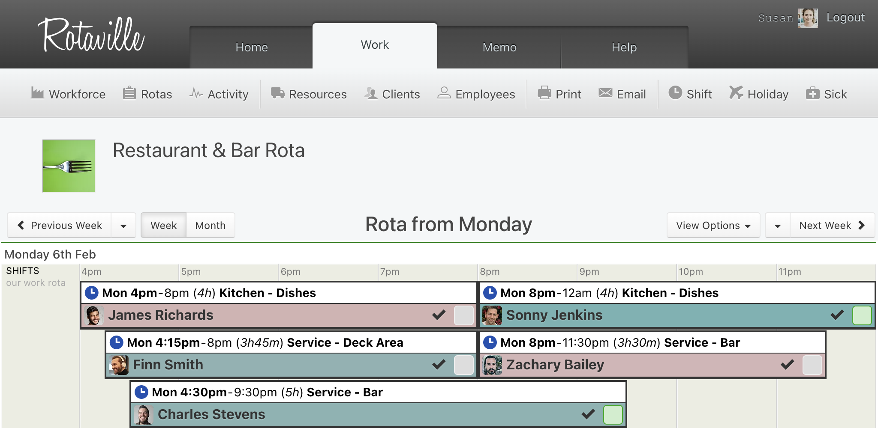Click the 6pm timeline hour label
This screenshot has width=878, height=428.
pyautogui.click(x=291, y=271)
